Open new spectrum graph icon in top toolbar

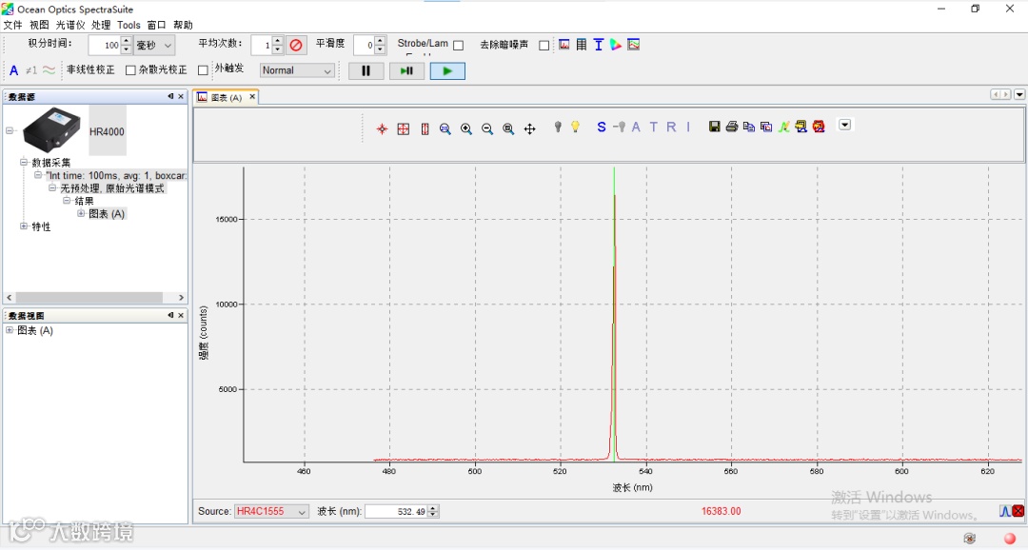(x=564, y=45)
